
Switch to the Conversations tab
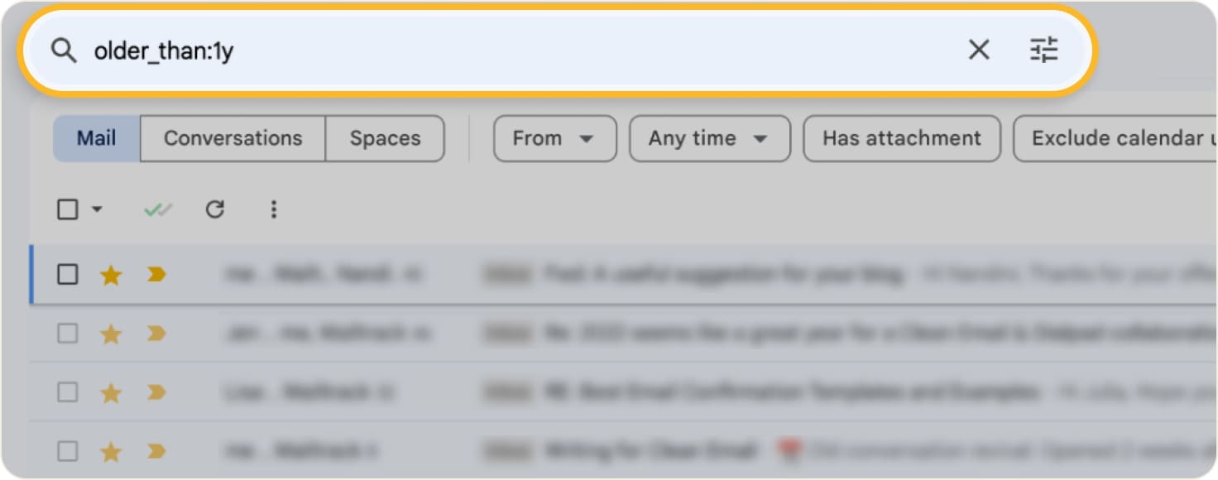point(233,138)
